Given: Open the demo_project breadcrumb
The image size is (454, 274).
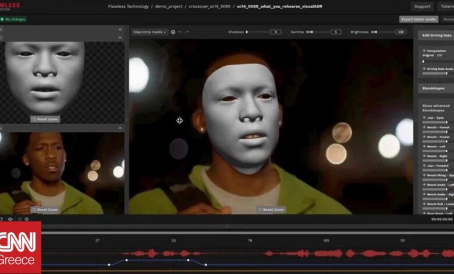Looking at the screenshot, I should coord(170,6).
